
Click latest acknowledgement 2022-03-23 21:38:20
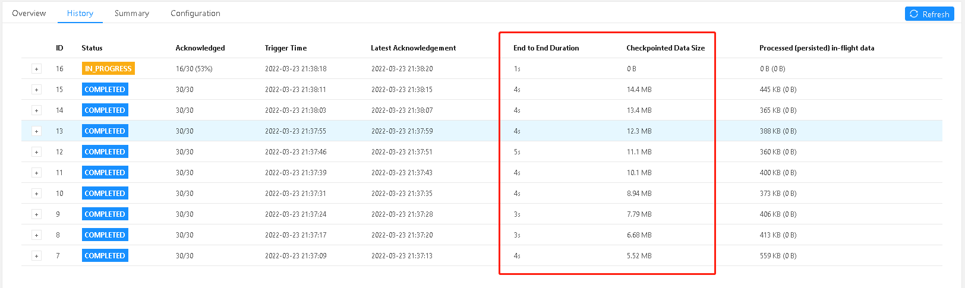[x=402, y=69]
